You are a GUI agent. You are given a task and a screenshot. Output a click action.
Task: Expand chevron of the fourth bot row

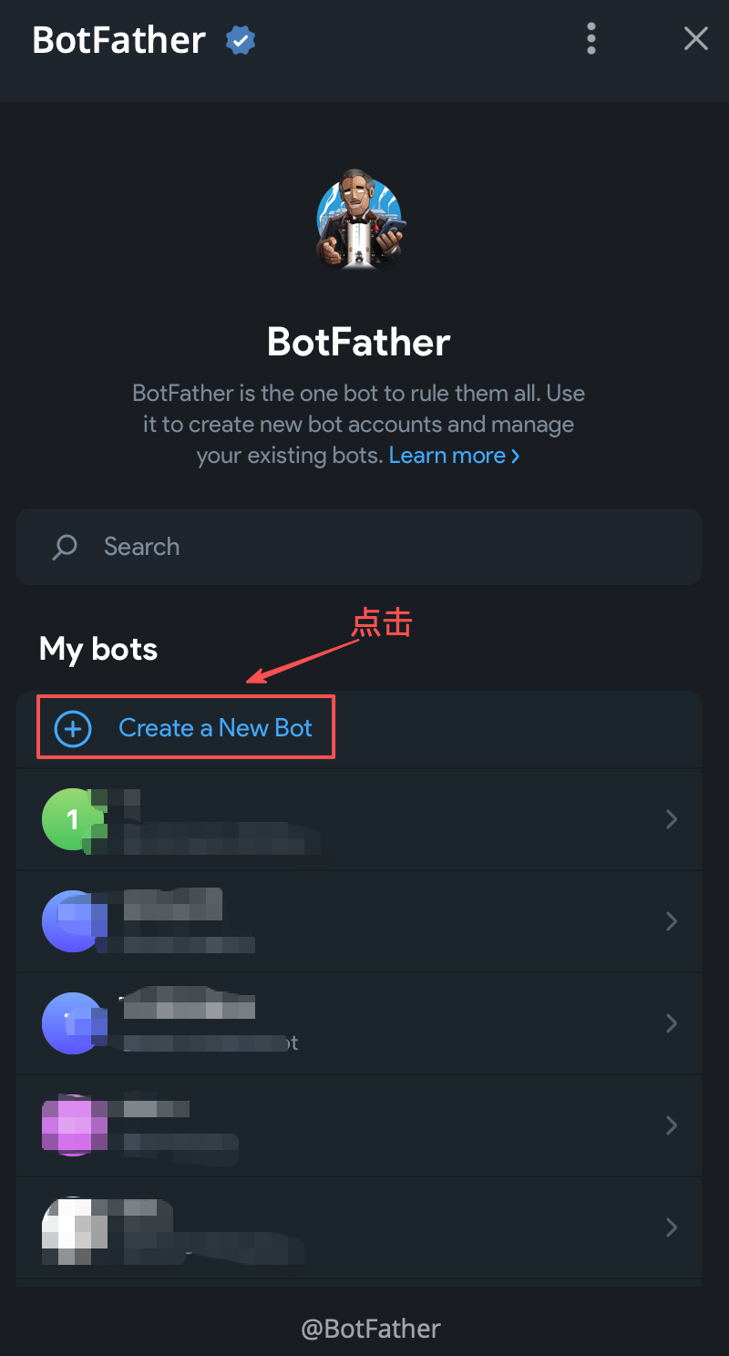[x=672, y=1125]
